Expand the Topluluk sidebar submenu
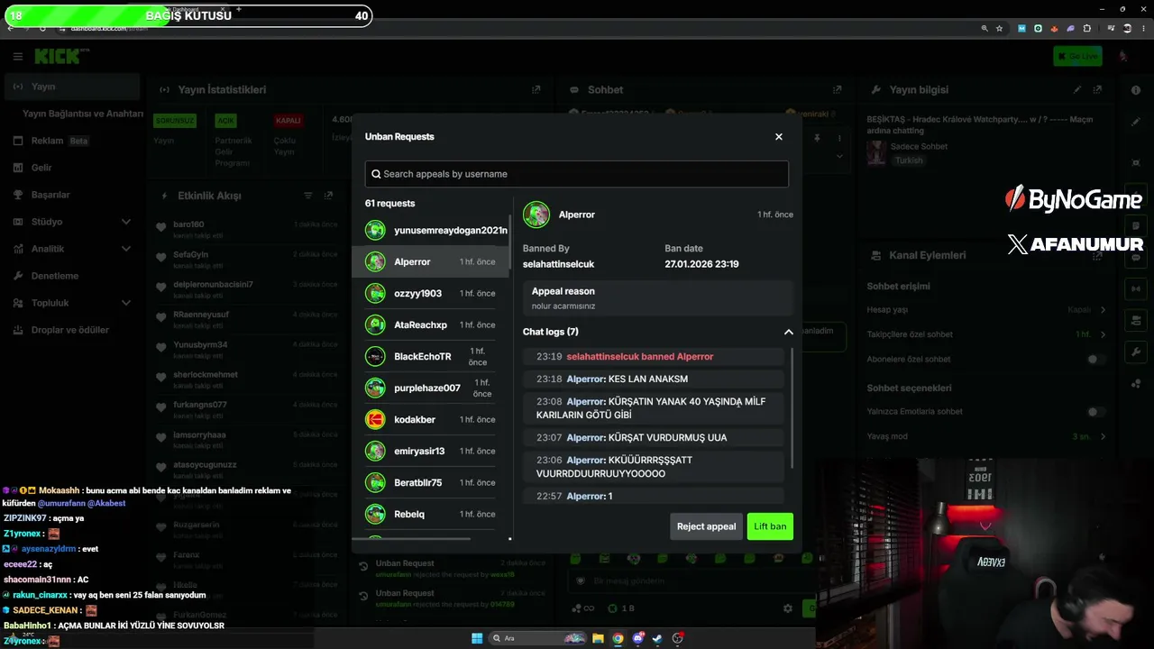The width and height of the screenshot is (1154, 649). [125, 303]
